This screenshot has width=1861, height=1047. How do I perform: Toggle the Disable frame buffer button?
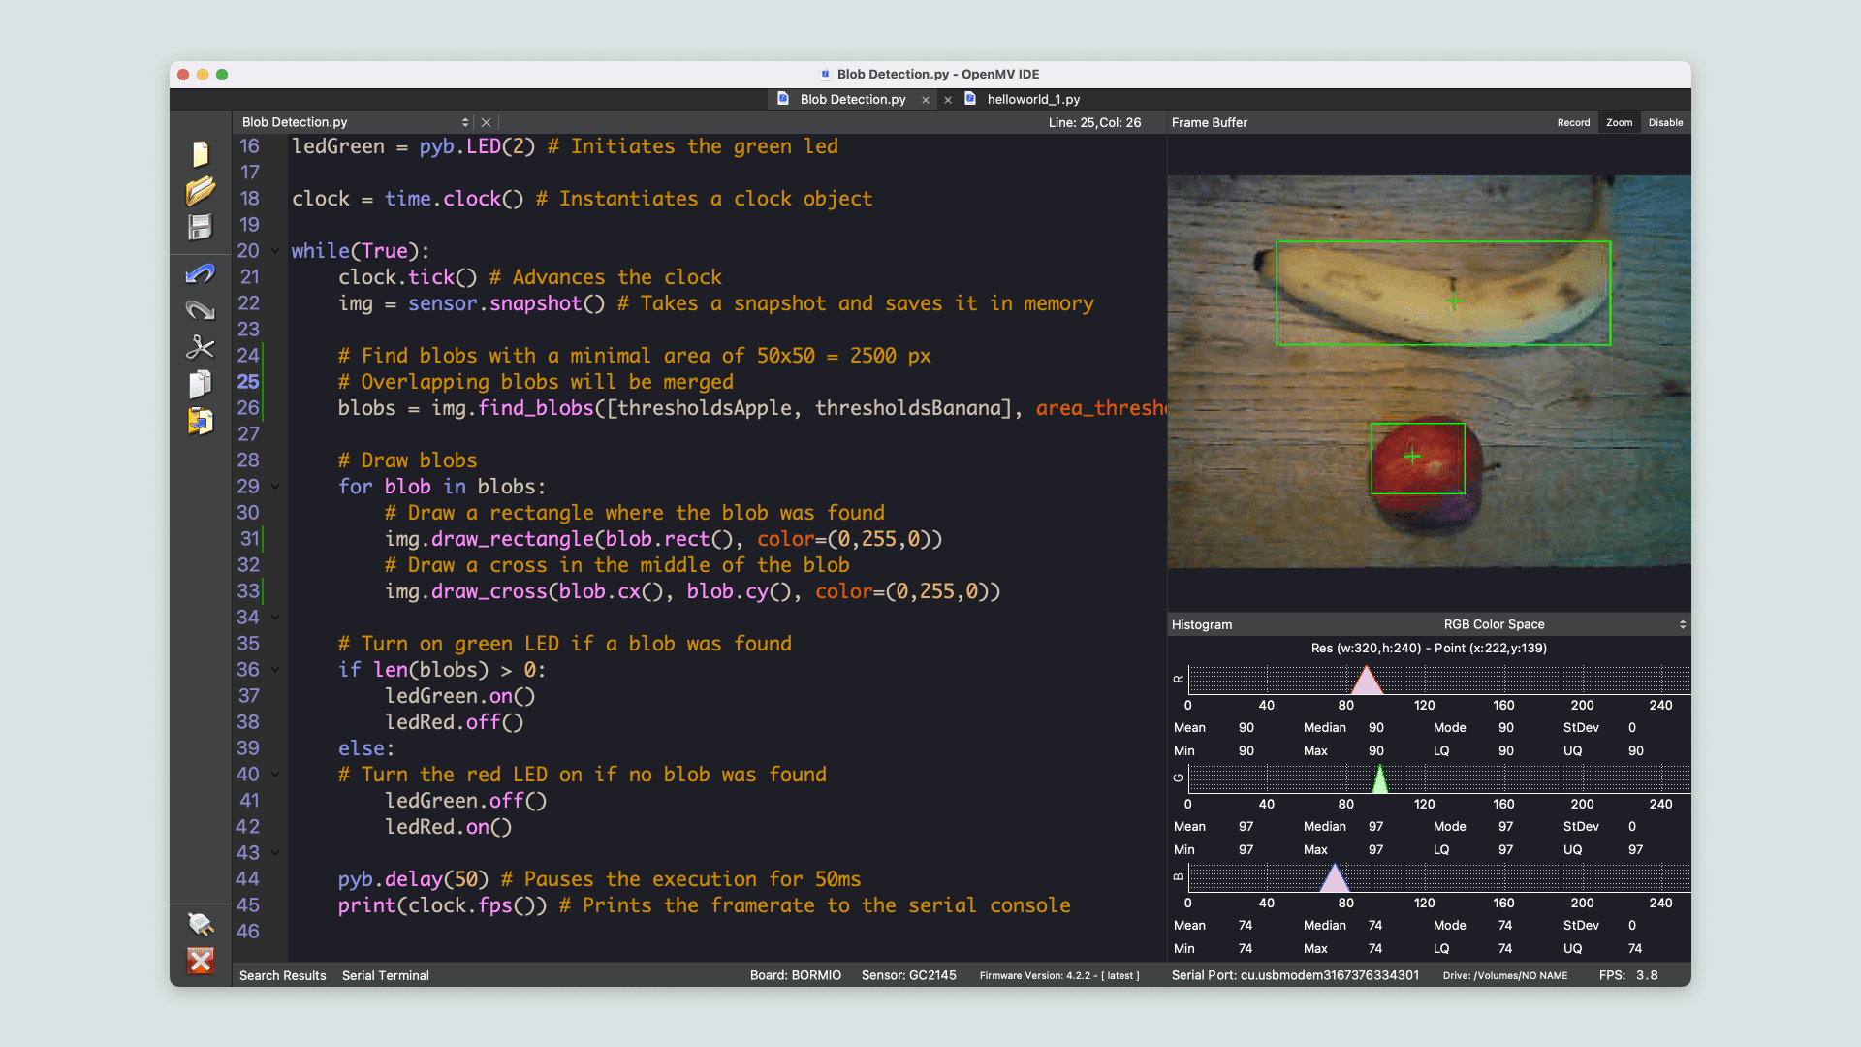coord(1665,123)
